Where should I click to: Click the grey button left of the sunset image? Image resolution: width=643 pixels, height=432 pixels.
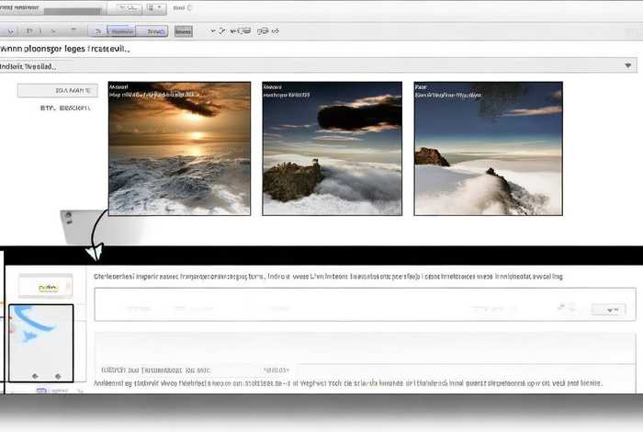tap(58, 90)
